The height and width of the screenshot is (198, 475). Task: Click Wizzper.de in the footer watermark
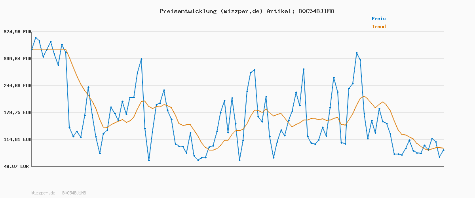coord(44,193)
